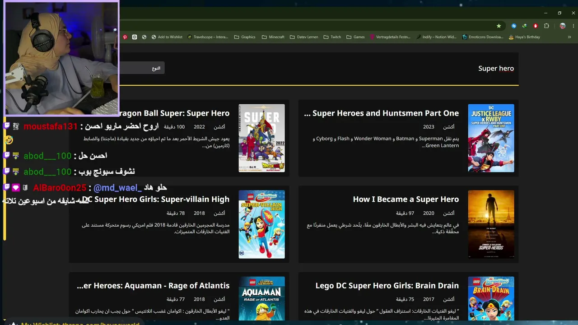The height and width of the screenshot is (325, 578).
Task: Click the AlBaro0on25 username in chat overlay
Action: click(60, 188)
